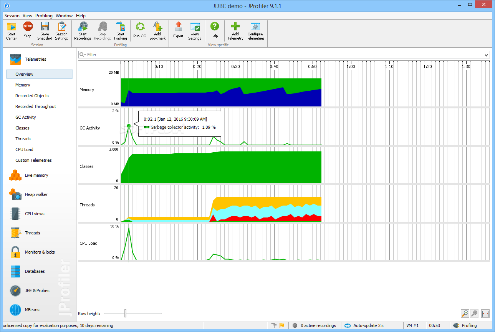The width and height of the screenshot is (495, 332).
Task: Click the 1:00 timeline marker
Action: pyautogui.click(x=351, y=66)
